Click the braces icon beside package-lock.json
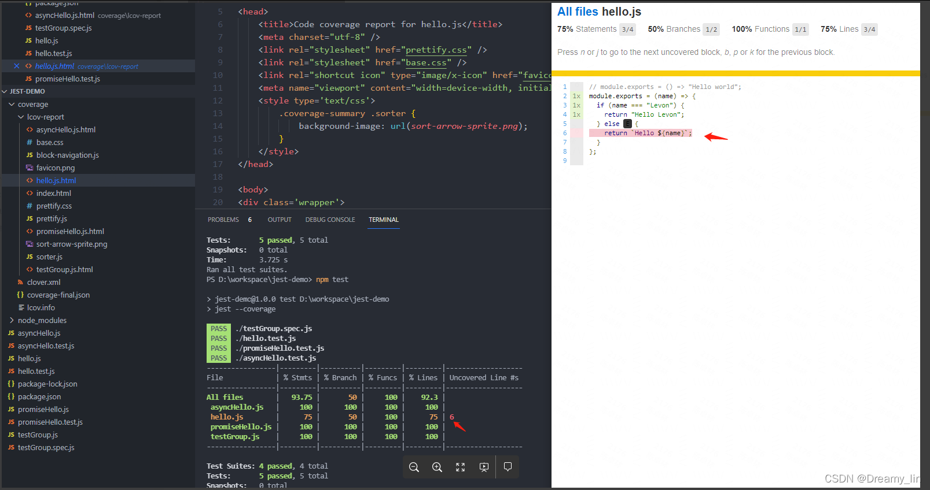Viewport: 930px width, 490px height. point(11,384)
